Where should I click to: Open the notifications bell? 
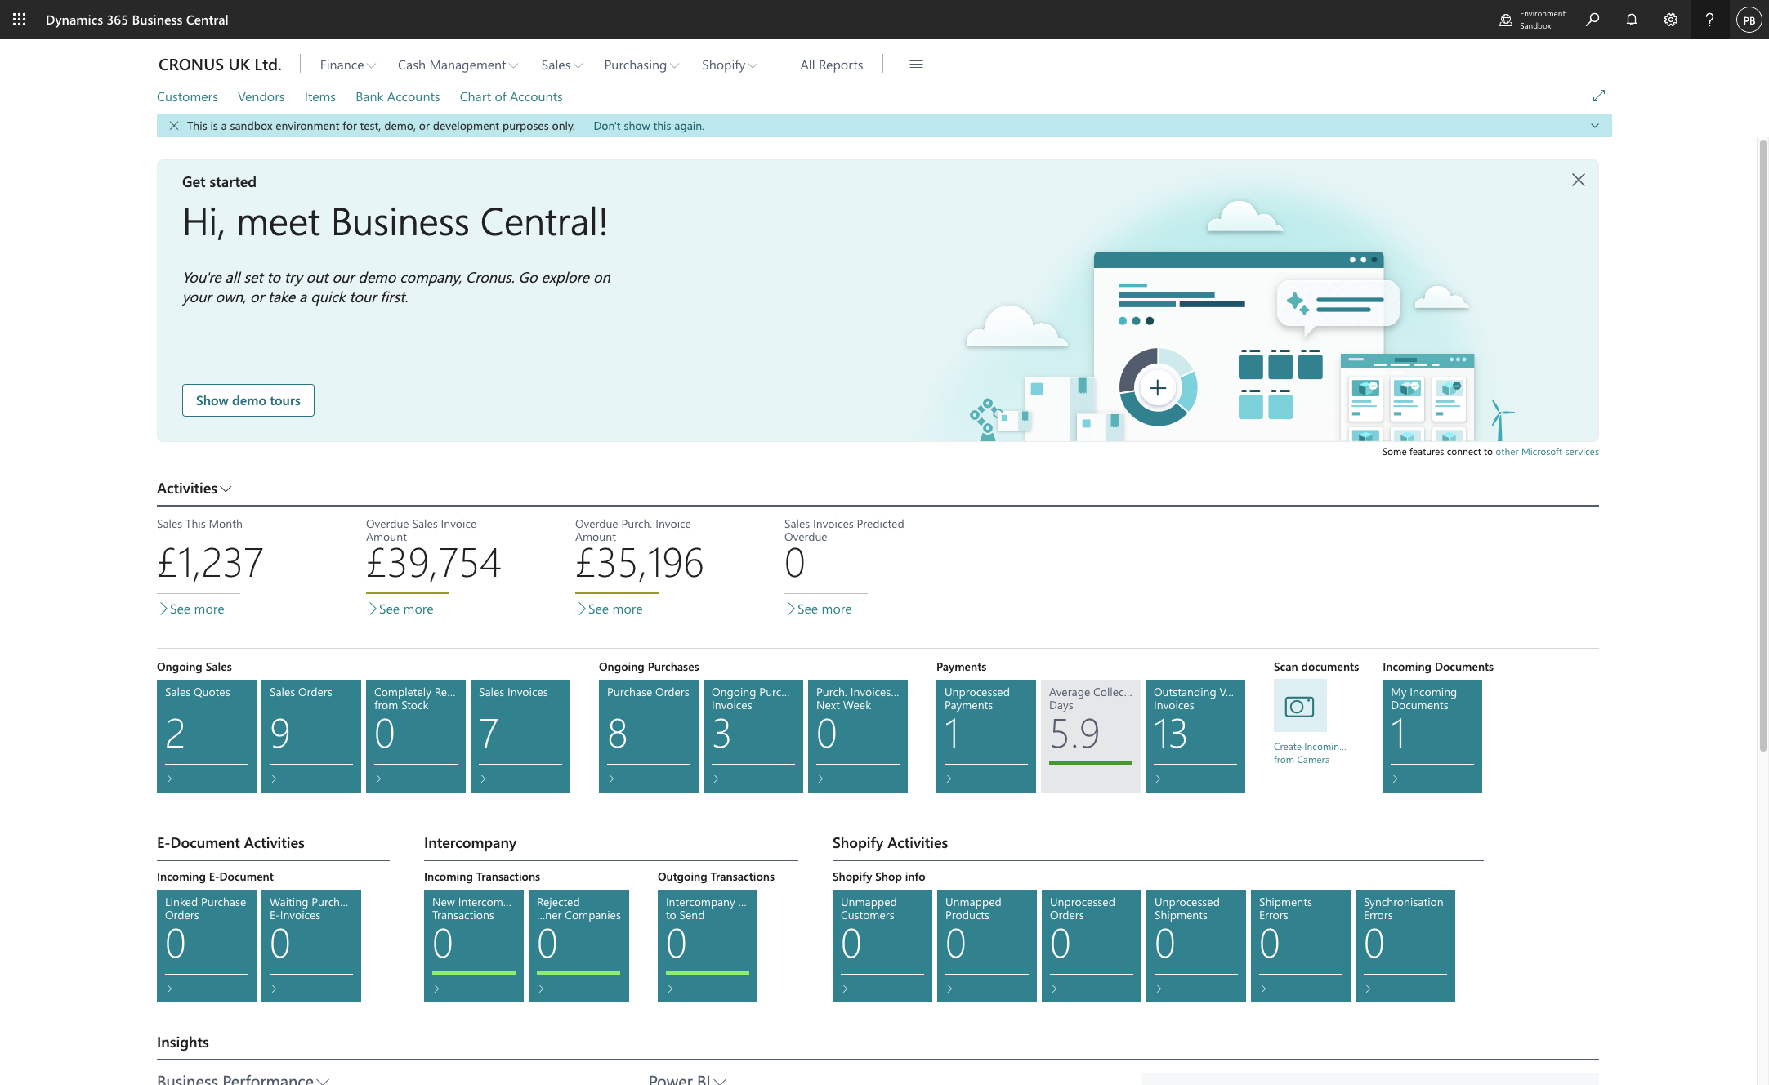pos(1632,20)
